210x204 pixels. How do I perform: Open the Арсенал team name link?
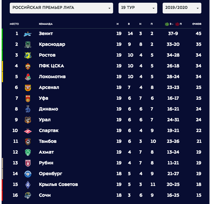tap(49, 87)
